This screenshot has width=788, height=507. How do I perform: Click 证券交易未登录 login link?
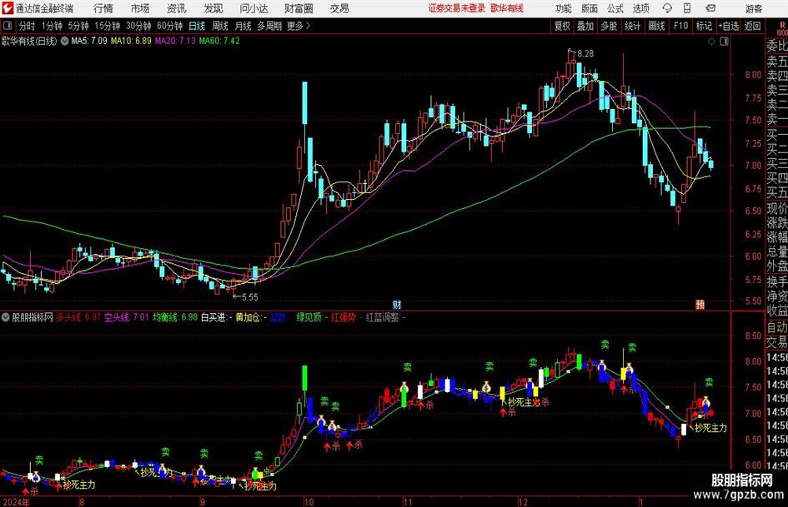click(457, 8)
